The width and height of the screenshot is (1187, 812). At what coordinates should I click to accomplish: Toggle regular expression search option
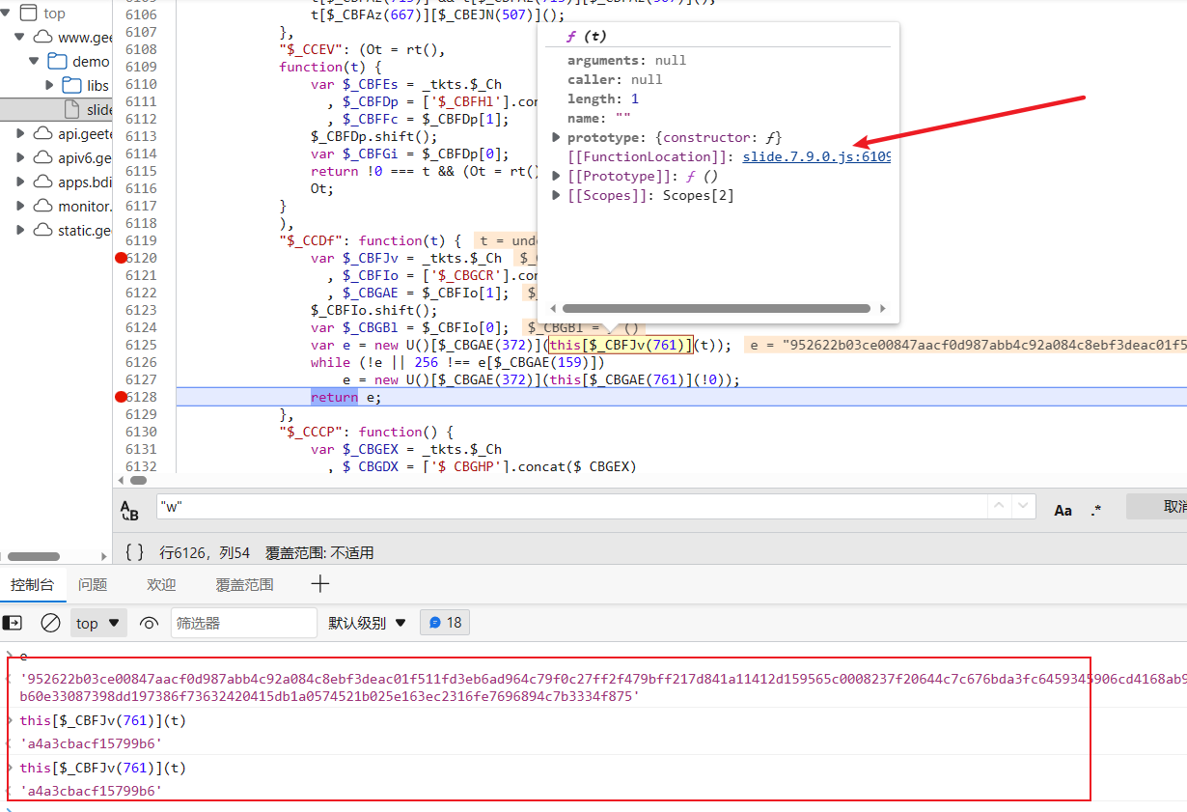click(x=1096, y=510)
